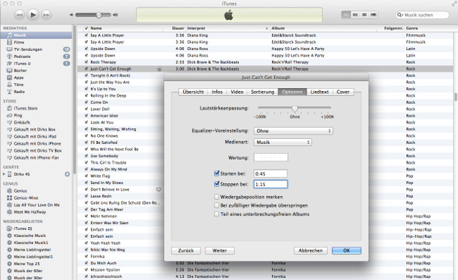Click the Zurück button
The width and height of the screenshot is (458, 280).
[186, 251]
